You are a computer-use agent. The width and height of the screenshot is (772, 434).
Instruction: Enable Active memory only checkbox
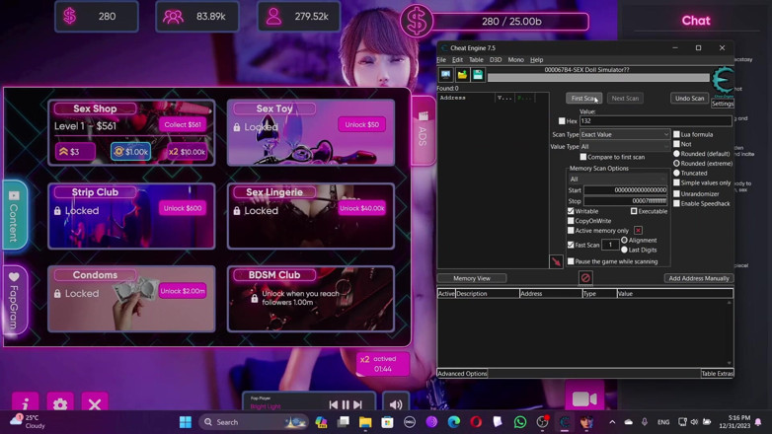[x=571, y=230]
